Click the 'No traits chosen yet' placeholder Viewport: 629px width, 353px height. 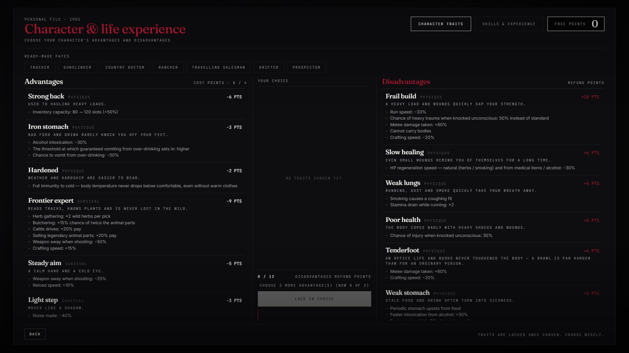314,178
